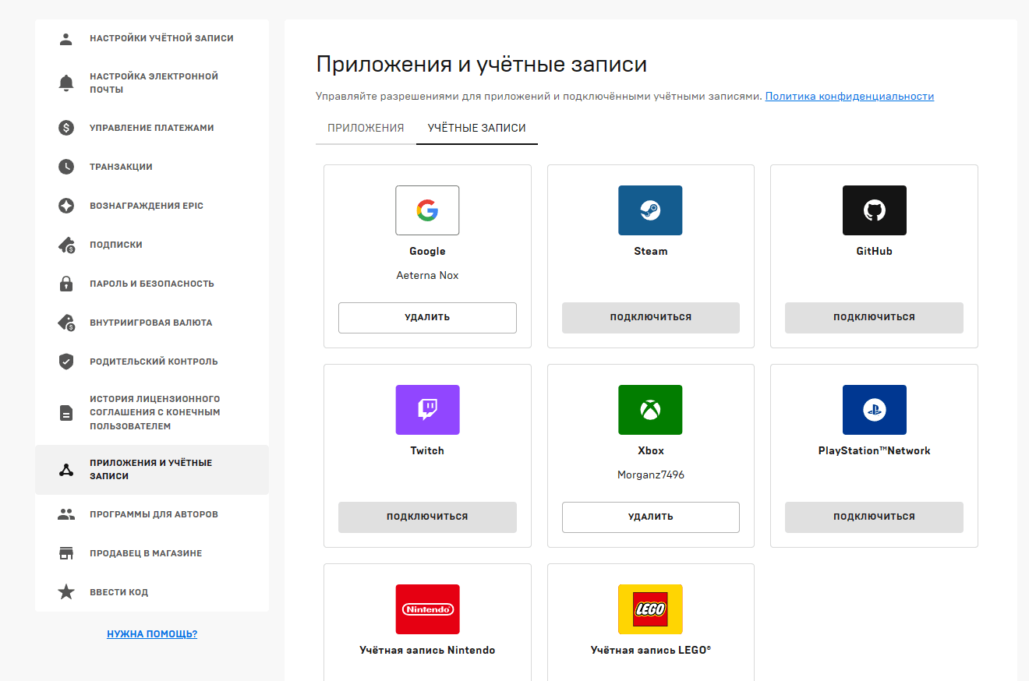
Task: Click the Twitch card title text
Action: [x=427, y=450]
